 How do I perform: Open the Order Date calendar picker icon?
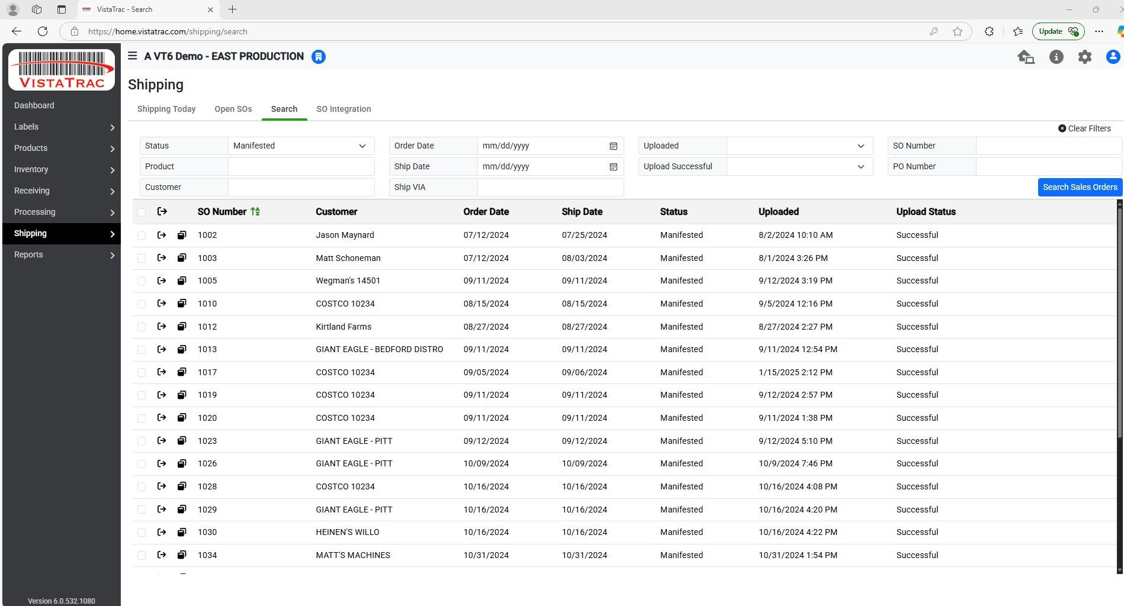(614, 146)
